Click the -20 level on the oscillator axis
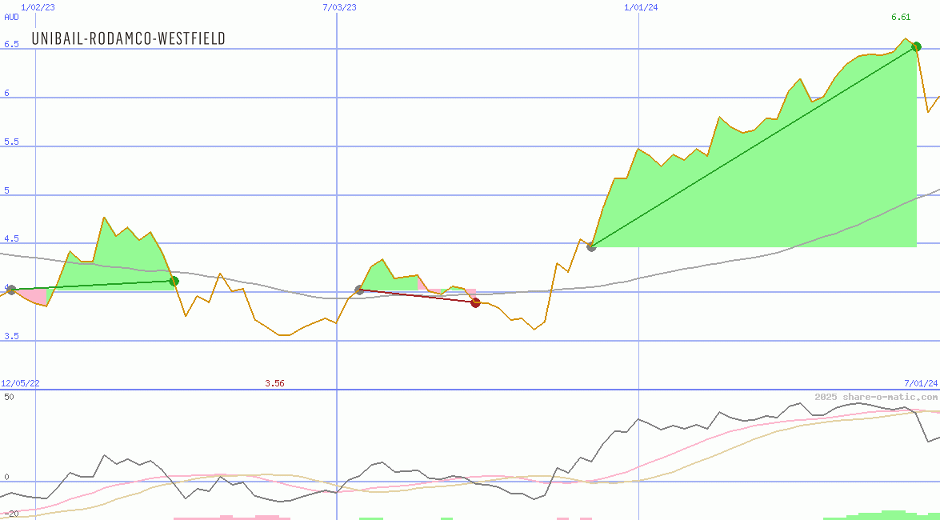Screen dimensions: 940x520 click(x=10, y=513)
